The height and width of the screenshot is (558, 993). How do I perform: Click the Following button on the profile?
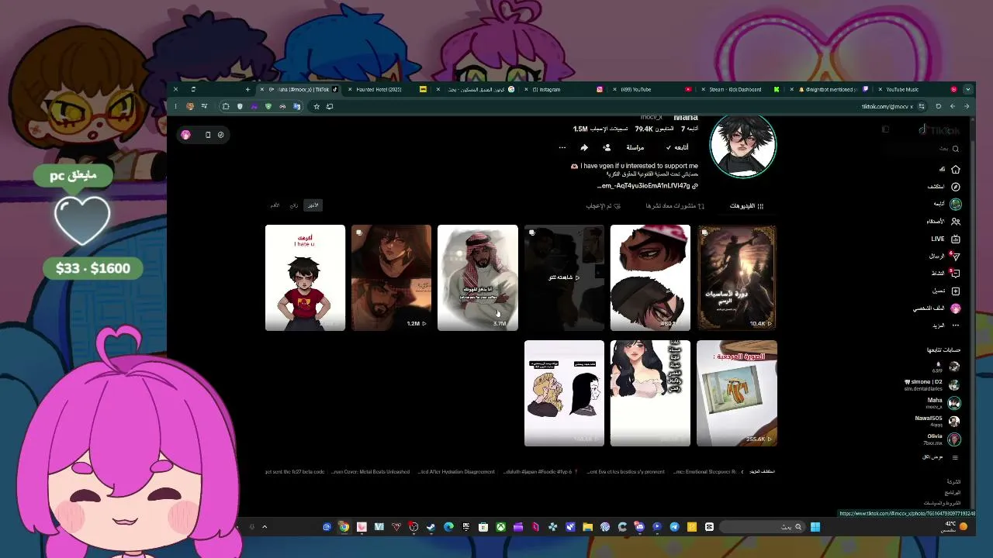click(x=676, y=147)
